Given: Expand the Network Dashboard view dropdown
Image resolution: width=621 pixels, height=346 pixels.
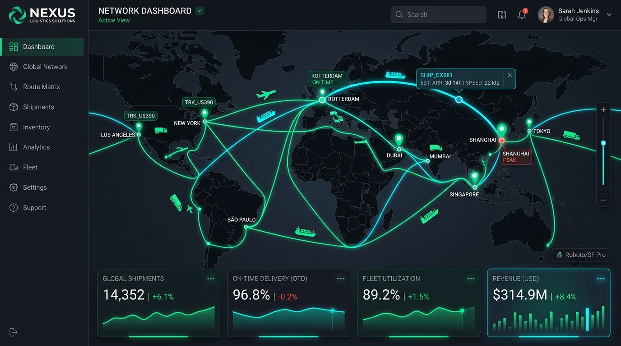Looking at the screenshot, I should pyautogui.click(x=200, y=11).
